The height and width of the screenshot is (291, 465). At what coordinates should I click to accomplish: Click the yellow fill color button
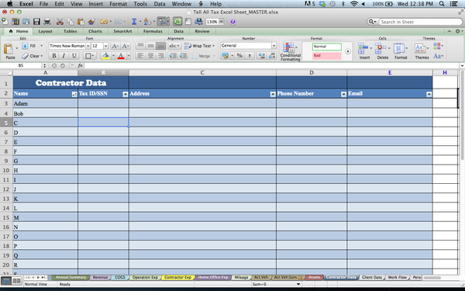(x=105, y=56)
